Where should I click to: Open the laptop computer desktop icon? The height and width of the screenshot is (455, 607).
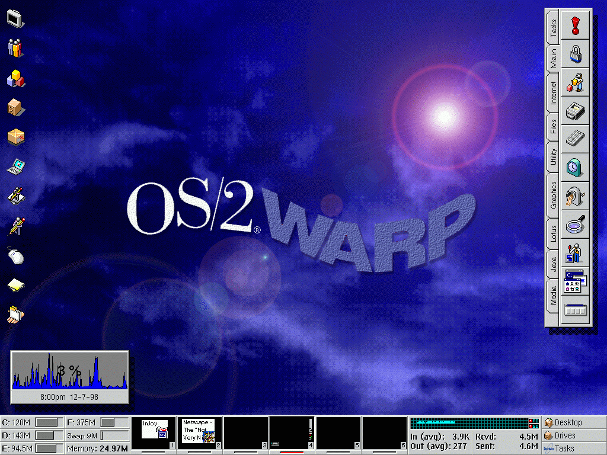16,166
